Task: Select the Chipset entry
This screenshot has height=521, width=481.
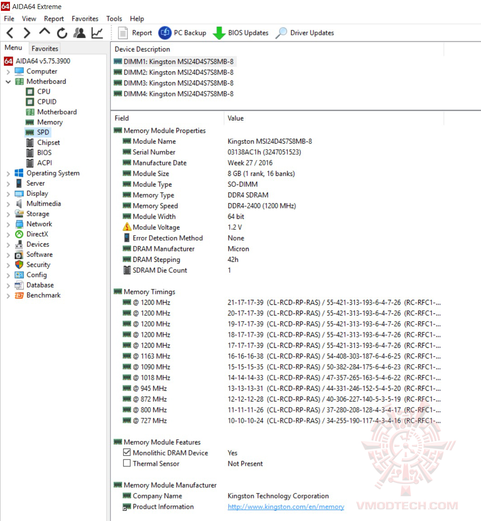Action: (47, 142)
